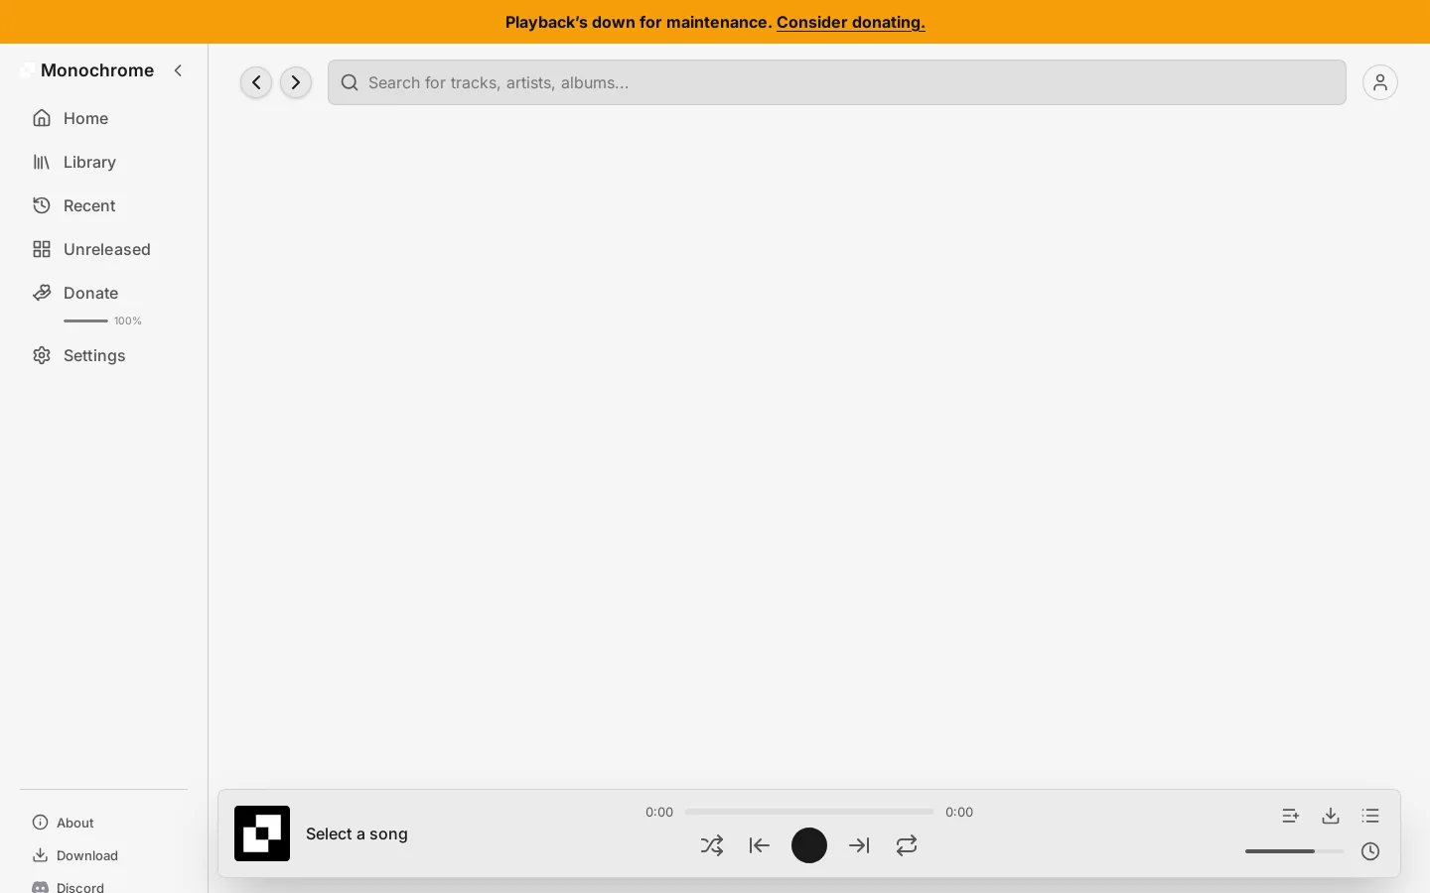
Task: Go forward with the right arrow button
Action: pos(296,82)
